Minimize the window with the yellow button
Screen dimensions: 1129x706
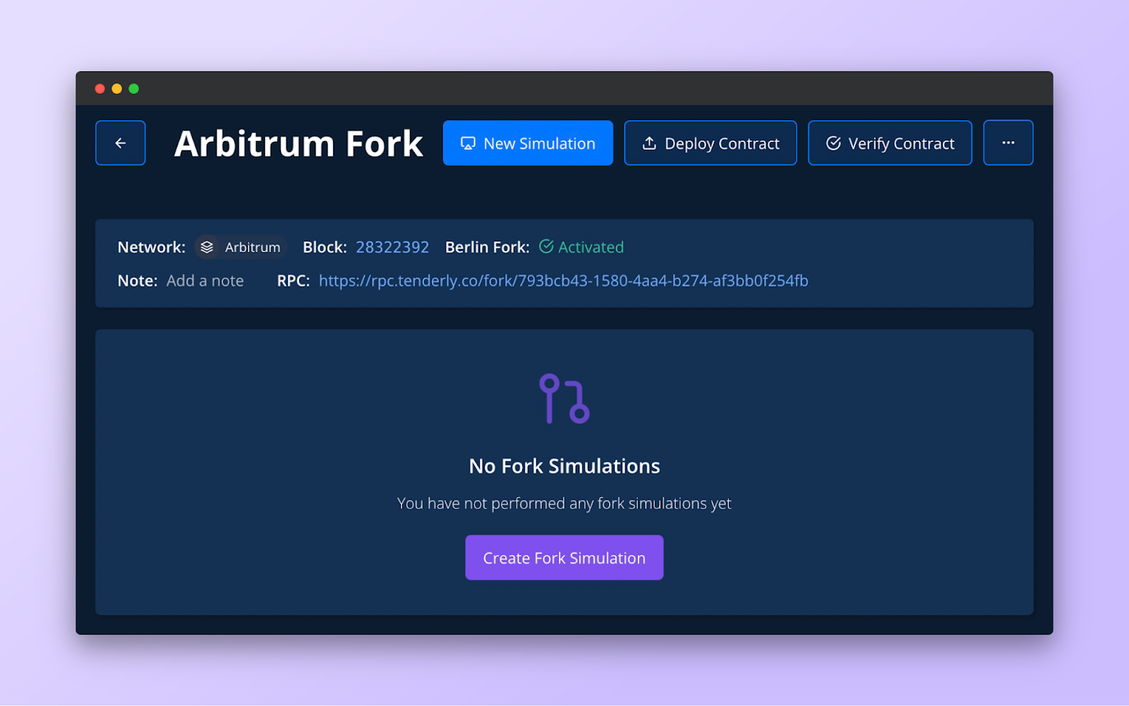pos(117,89)
